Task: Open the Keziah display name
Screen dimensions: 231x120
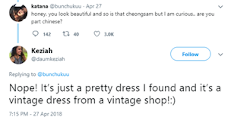Action: coord(42,51)
